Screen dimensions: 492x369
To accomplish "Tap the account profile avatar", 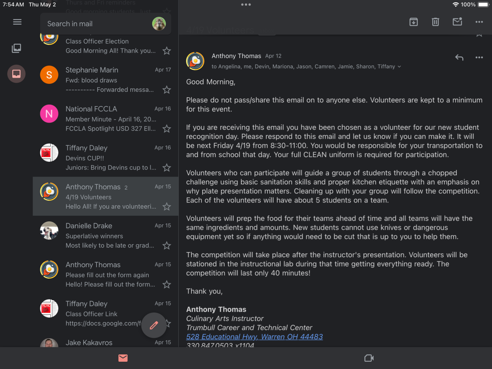I will coord(159,24).
